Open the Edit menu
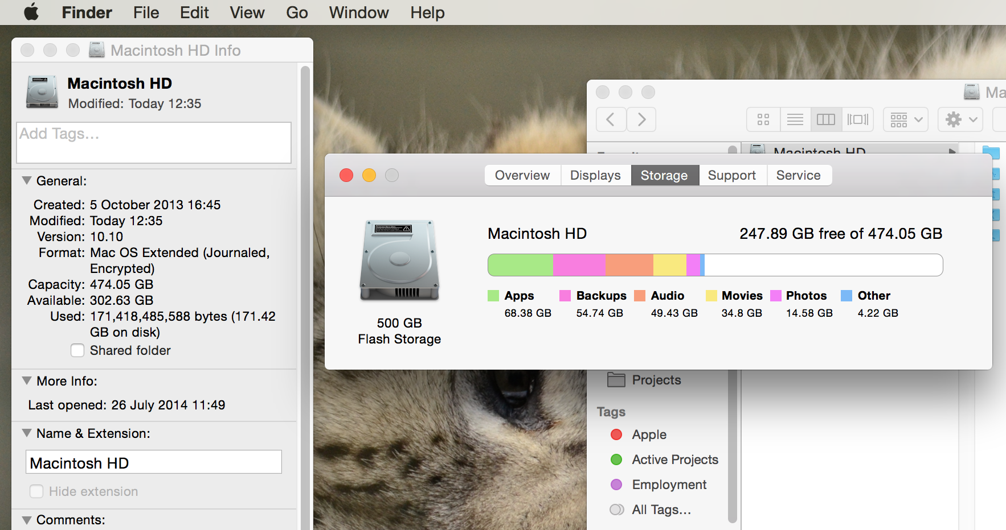 coord(194,13)
